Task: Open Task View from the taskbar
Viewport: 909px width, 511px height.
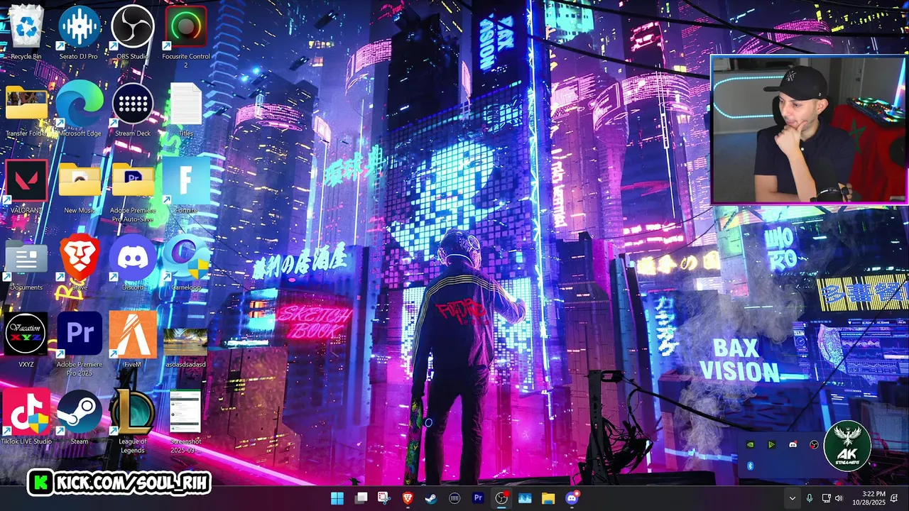Action: [361, 498]
